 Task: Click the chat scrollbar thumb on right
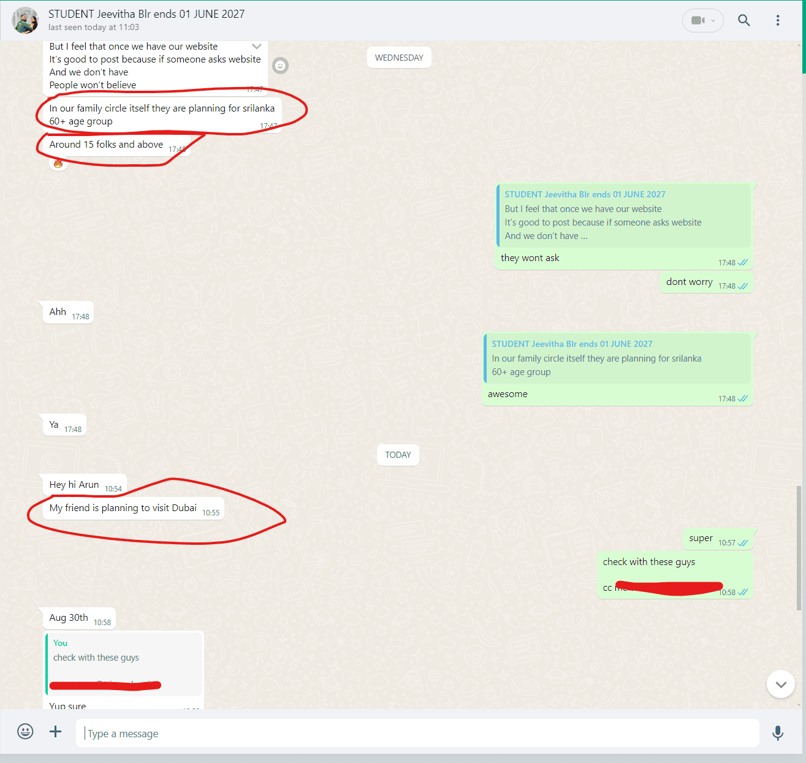coord(798,547)
